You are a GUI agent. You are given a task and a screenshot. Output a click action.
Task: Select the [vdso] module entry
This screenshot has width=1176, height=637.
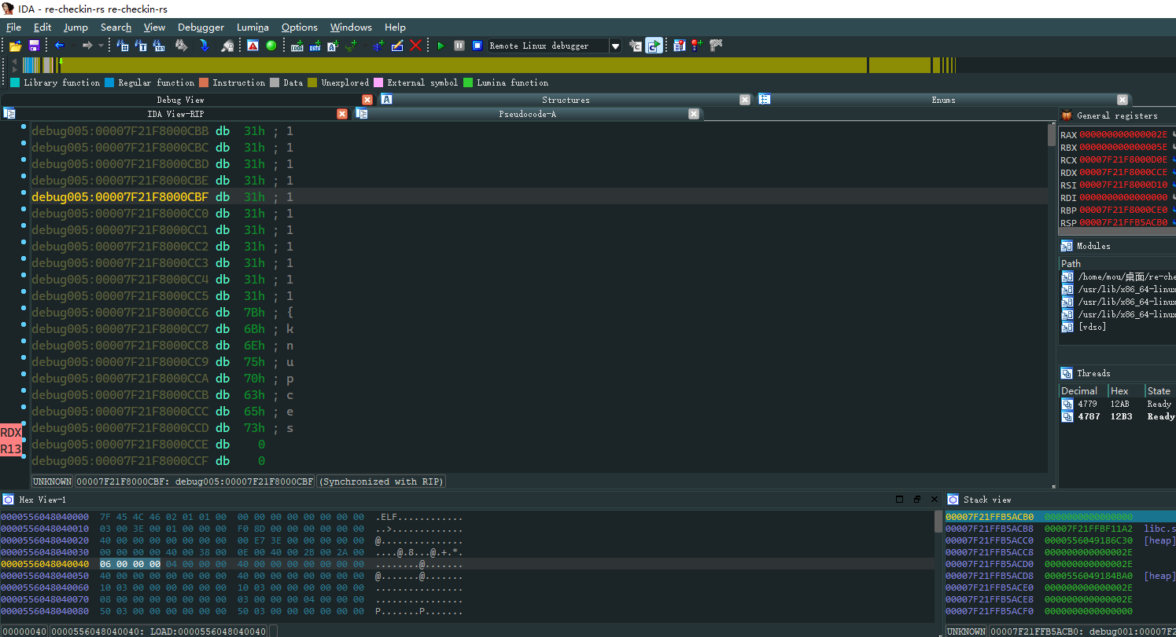[1091, 327]
